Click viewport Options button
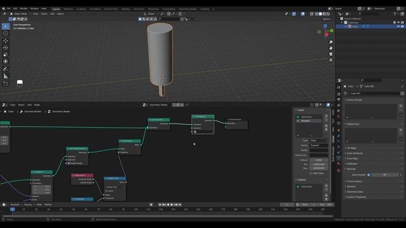The width and height of the screenshot is (406, 228). click(327, 19)
